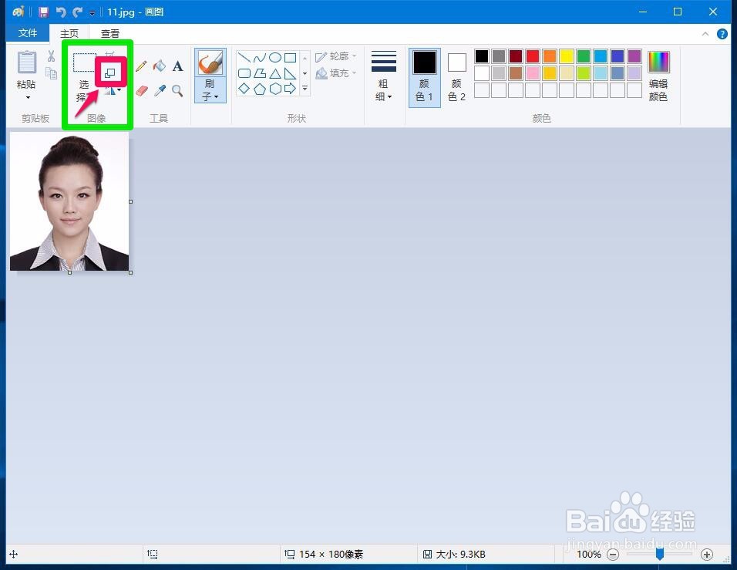Screen dimensions: 737x570
Task: Click the Paste clipboard icon
Action: [x=27, y=62]
